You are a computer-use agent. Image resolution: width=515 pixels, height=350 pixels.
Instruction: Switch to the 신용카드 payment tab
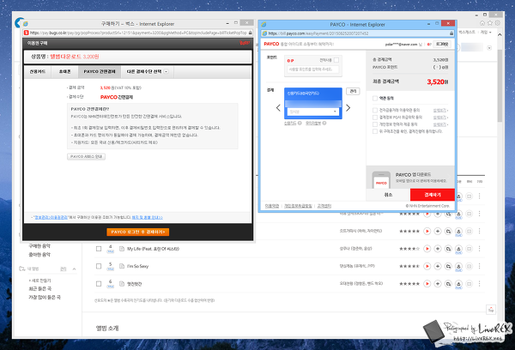point(38,71)
